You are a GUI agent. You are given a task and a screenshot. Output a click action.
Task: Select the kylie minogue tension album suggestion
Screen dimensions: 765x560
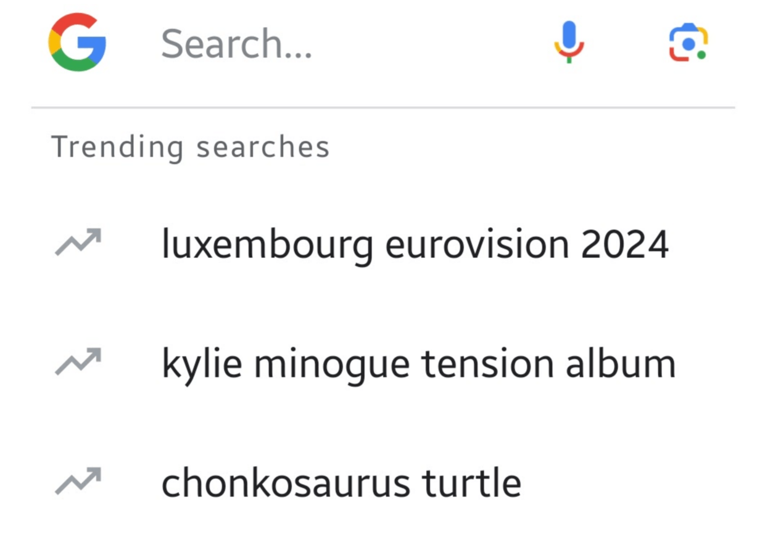[x=418, y=362]
